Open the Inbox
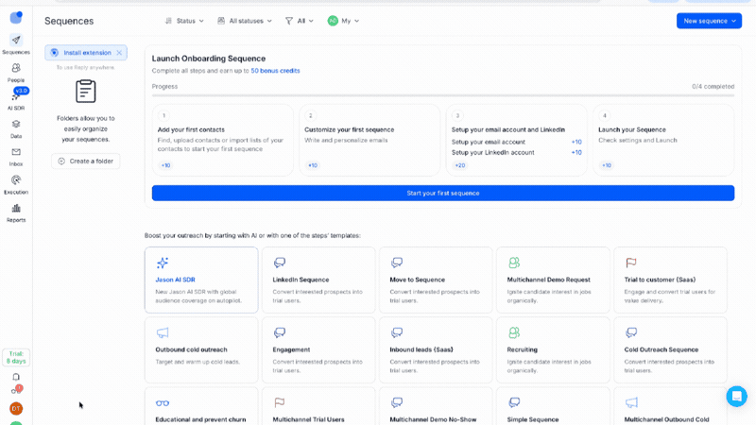Image resolution: width=756 pixels, height=425 pixels. (x=16, y=157)
